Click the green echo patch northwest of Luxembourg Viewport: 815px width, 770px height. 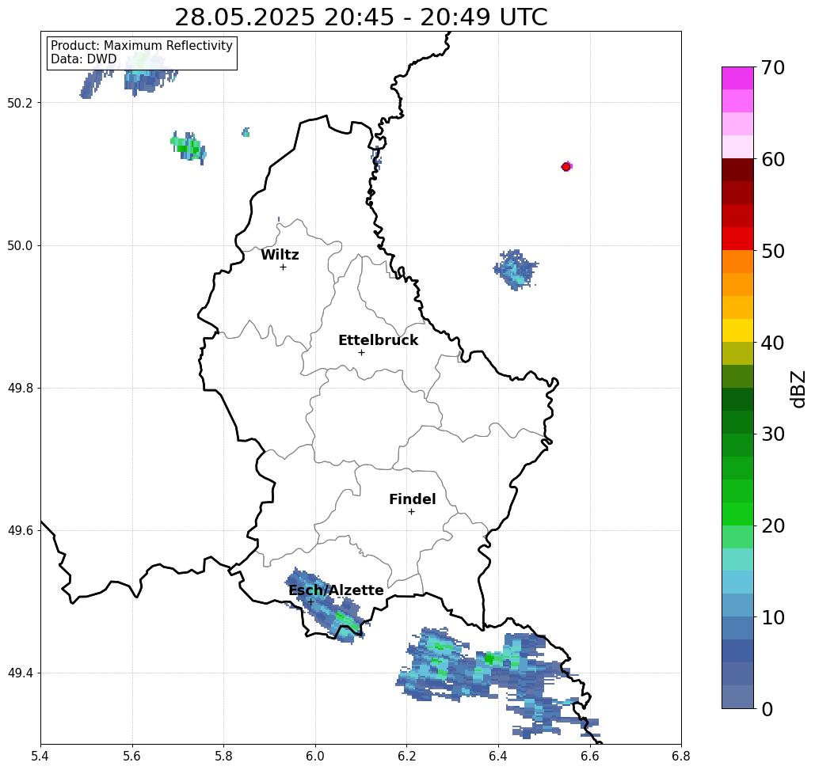click(189, 147)
